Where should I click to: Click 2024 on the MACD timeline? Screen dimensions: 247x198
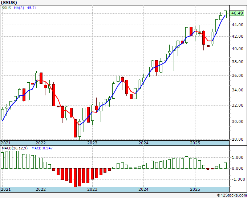[143, 189]
